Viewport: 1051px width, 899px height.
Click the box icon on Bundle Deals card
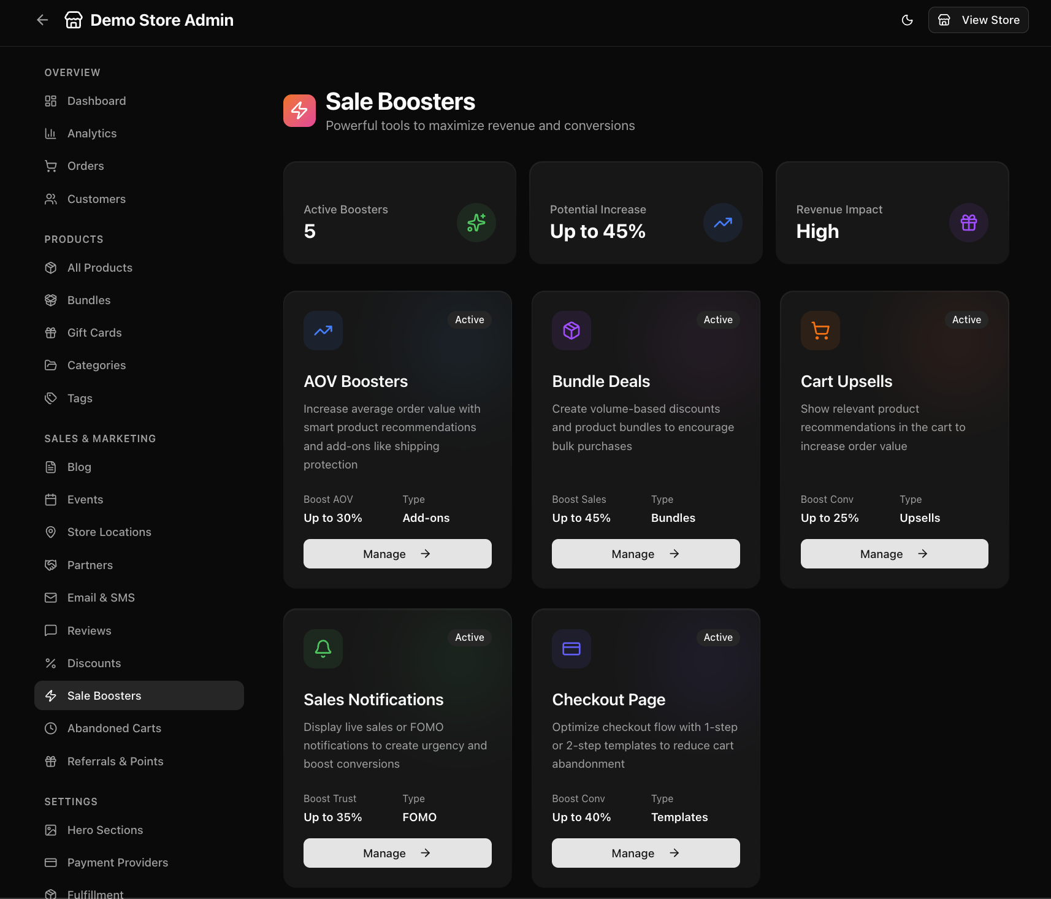click(x=571, y=331)
